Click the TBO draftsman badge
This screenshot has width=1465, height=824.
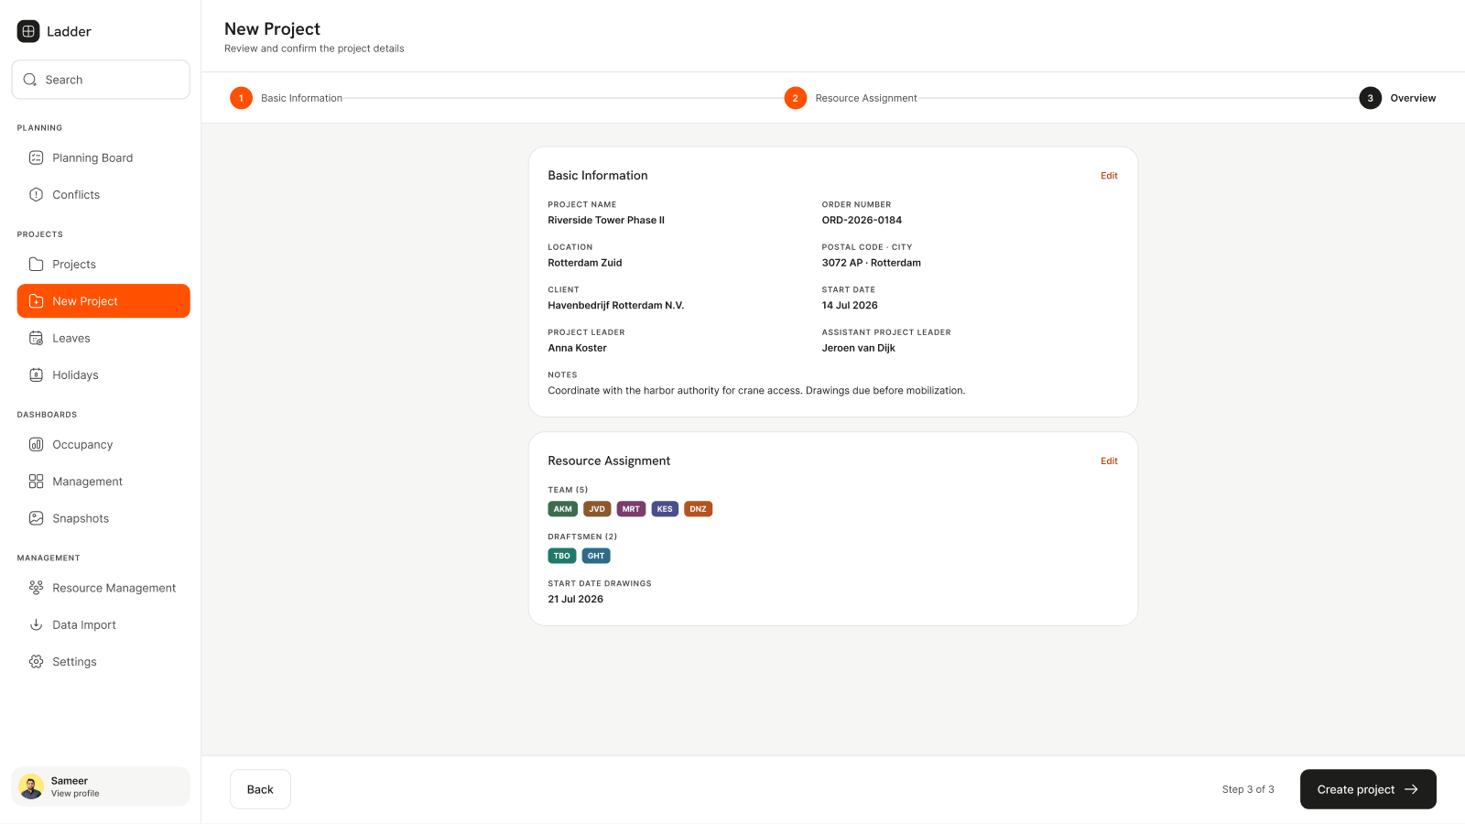(x=562, y=556)
